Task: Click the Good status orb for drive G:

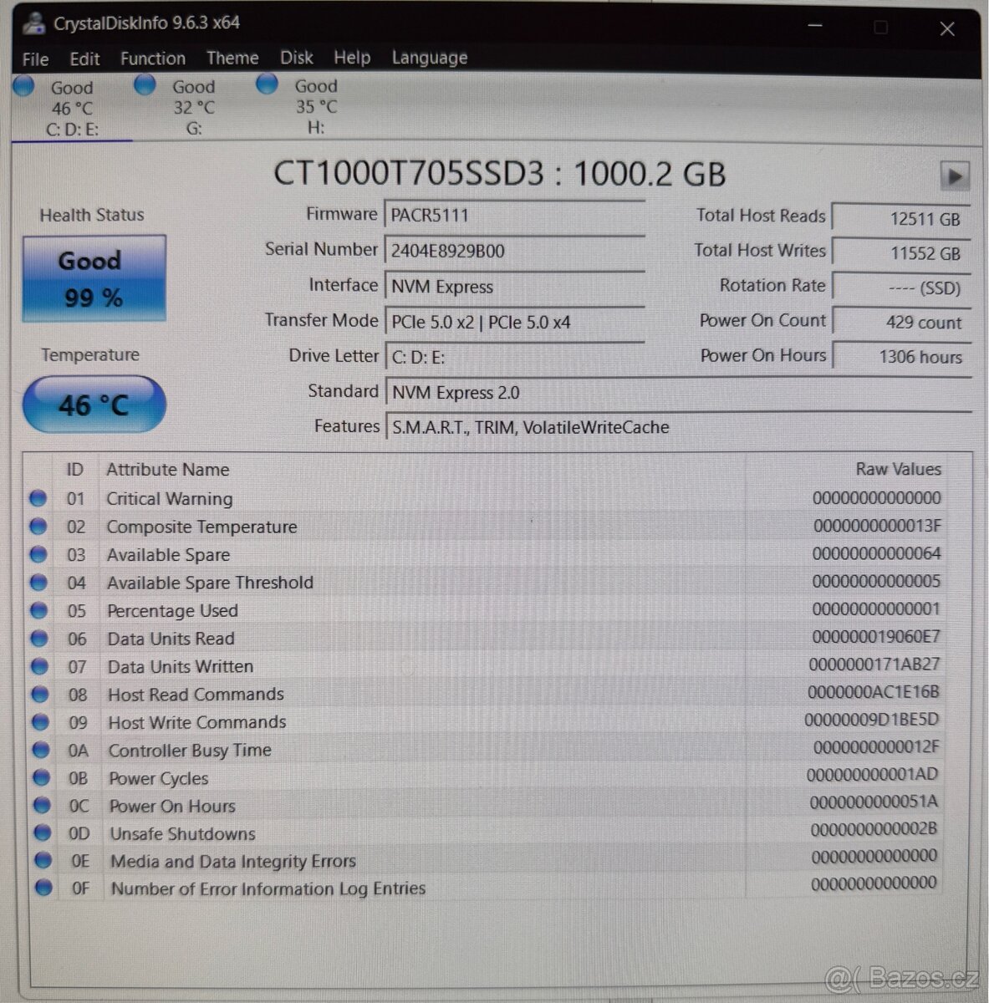Action: pos(144,84)
